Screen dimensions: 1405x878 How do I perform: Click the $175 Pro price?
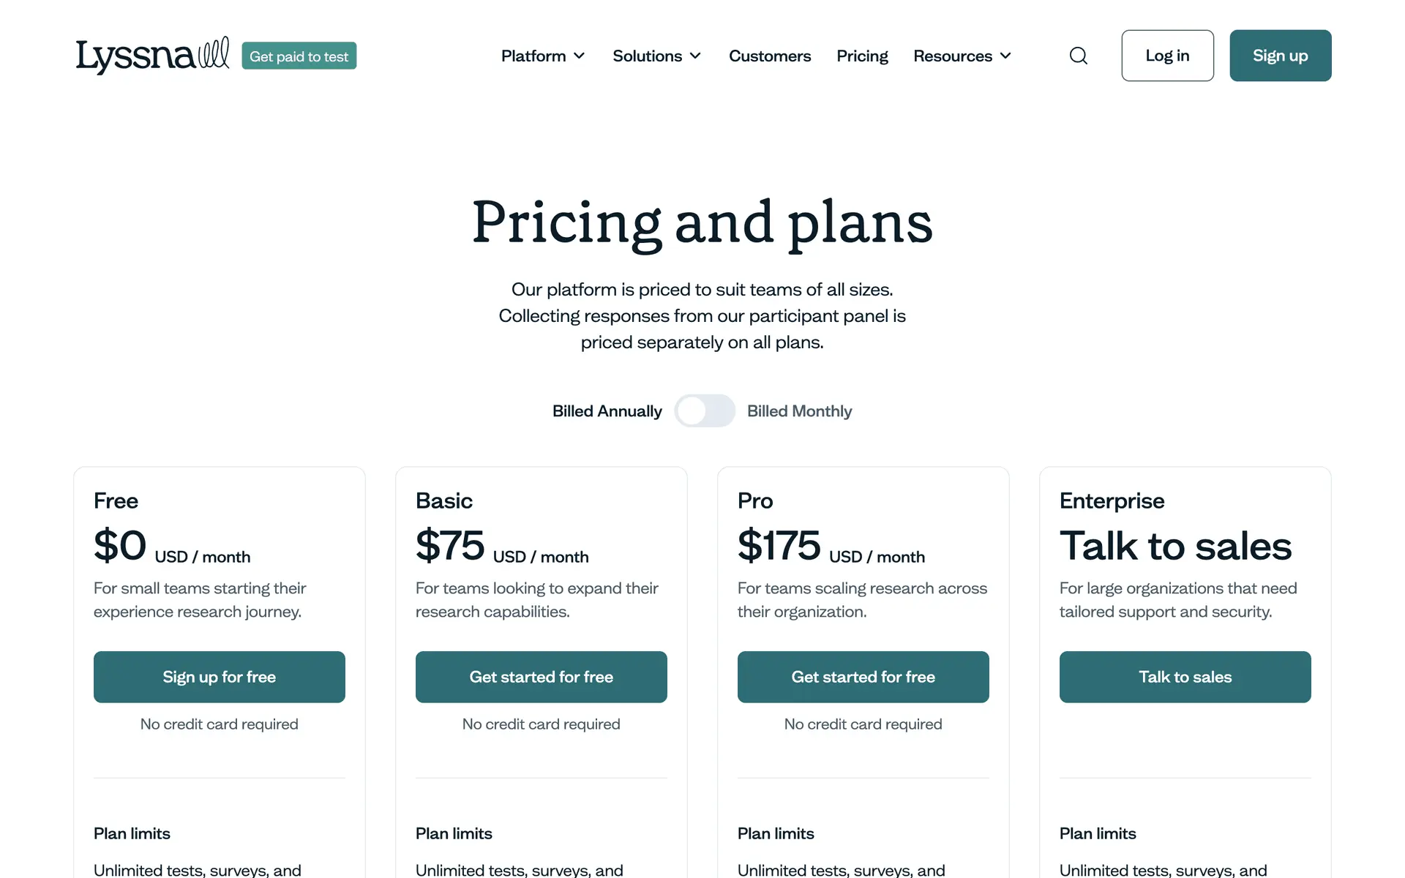(x=779, y=546)
